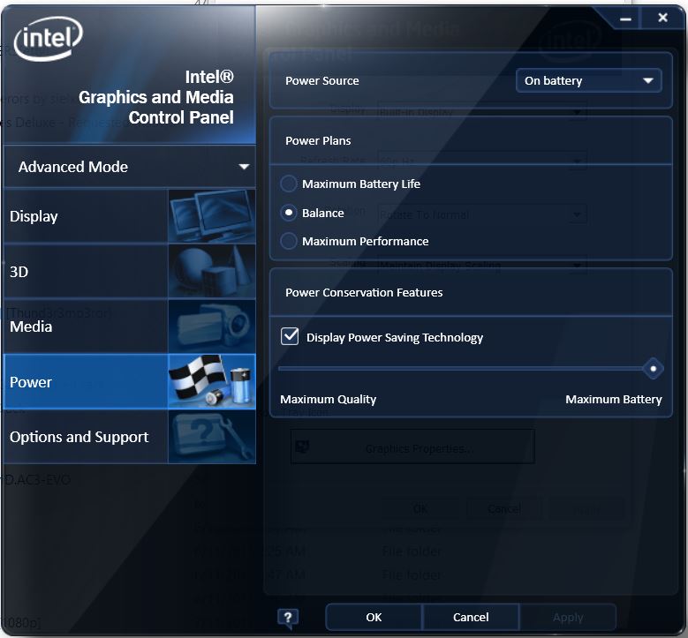688x638 pixels.
Task: Click the OK button
Action: (x=374, y=618)
